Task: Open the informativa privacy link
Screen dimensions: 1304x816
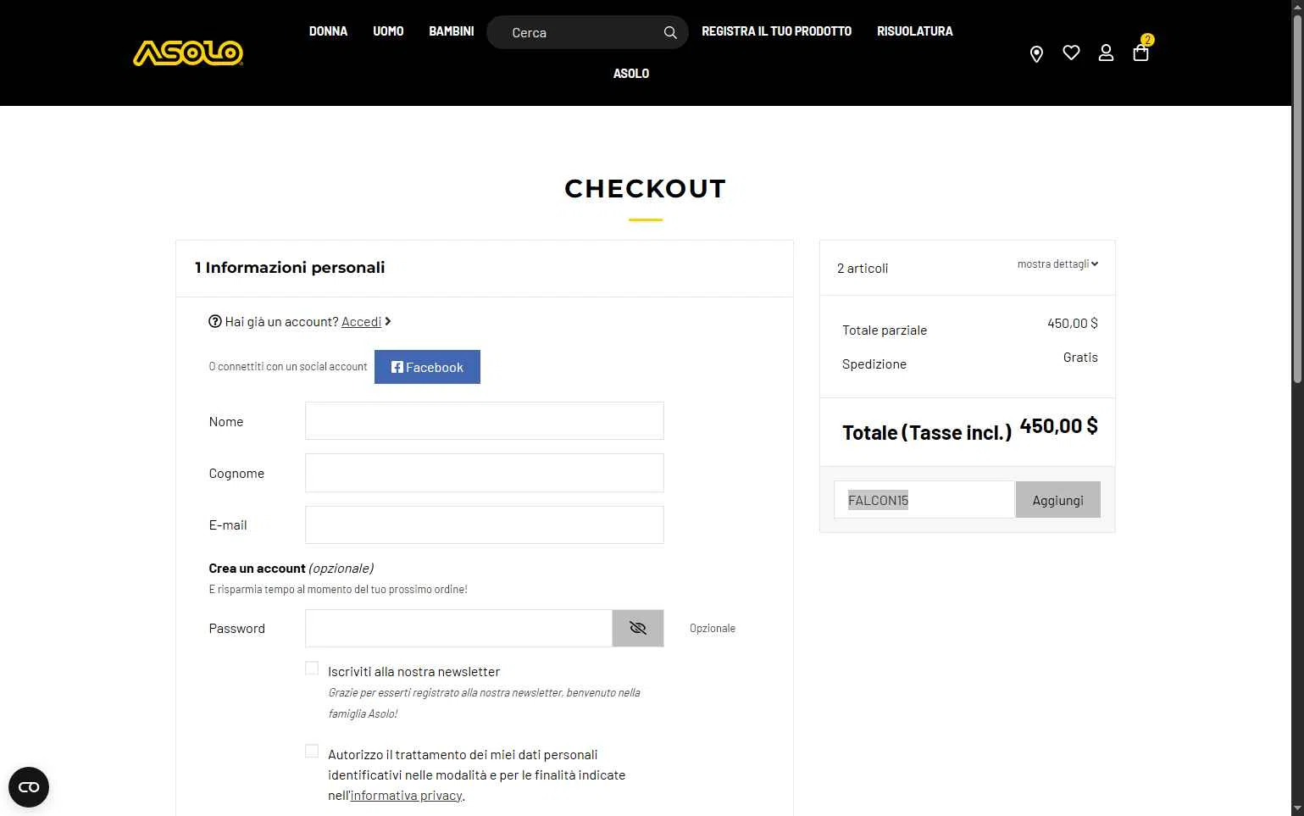Action: point(406,796)
